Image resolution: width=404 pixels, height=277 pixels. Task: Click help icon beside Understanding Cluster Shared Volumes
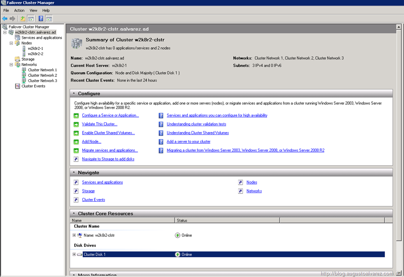coord(161,133)
